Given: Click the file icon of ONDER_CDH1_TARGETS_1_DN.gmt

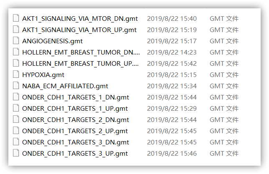Looking at the screenshot, I should point(16,97).
